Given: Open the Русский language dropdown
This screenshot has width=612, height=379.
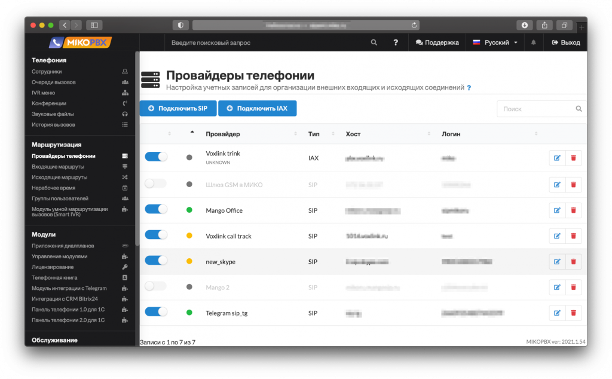Looking at the screenshot, I should pos(495,42).
